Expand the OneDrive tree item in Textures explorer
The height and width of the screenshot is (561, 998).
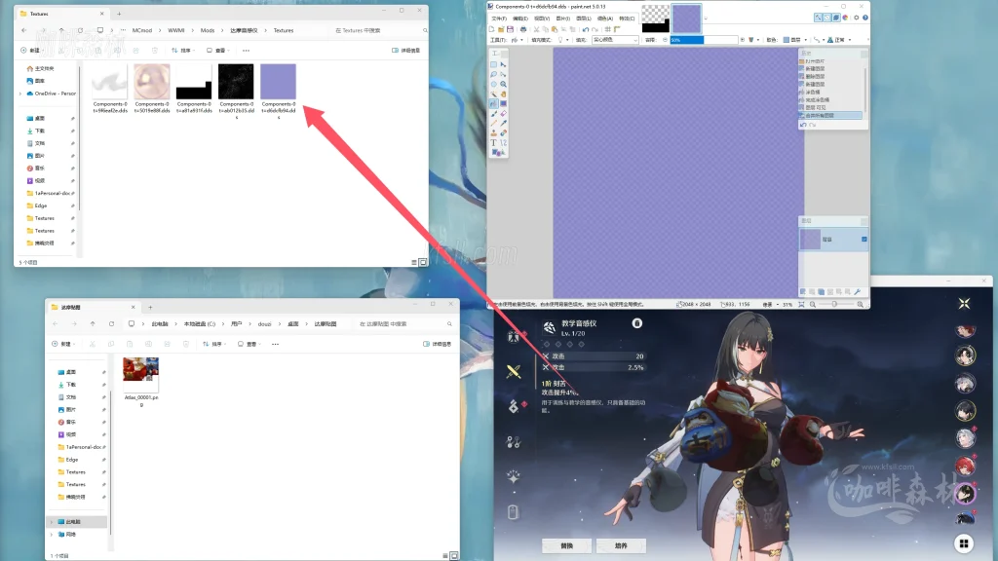click(20, 93)
